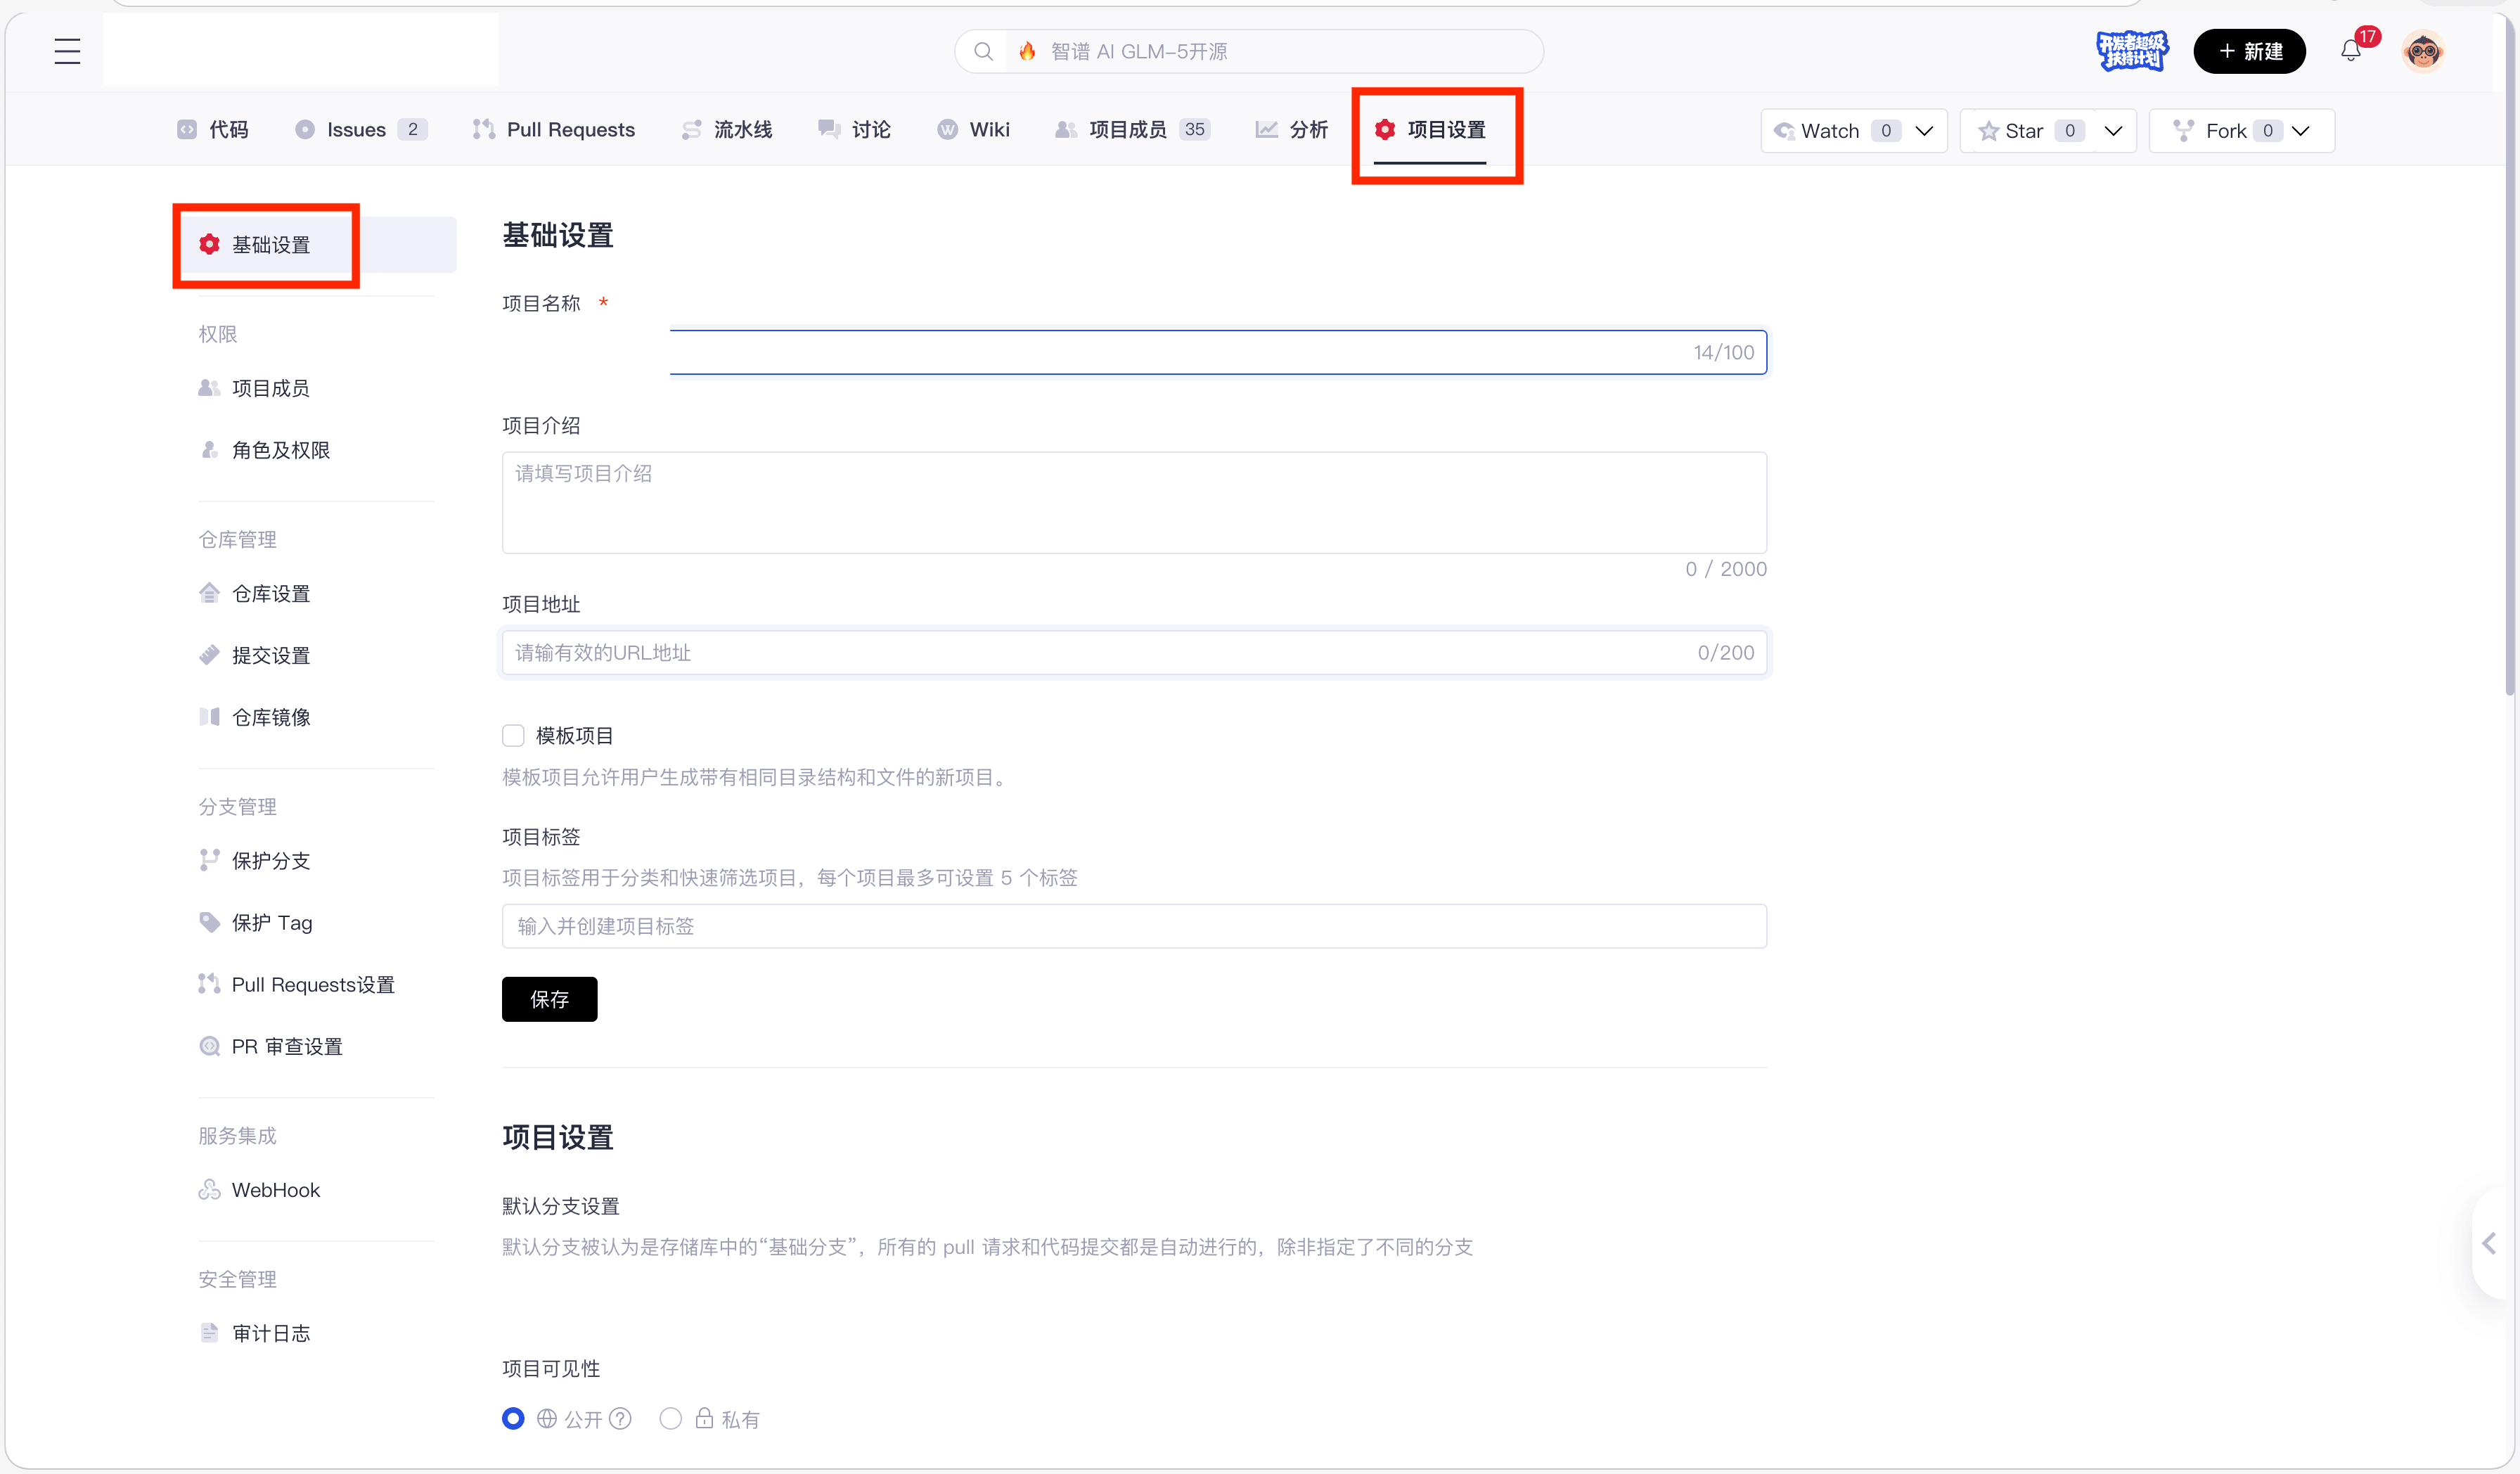Select WebHook under 服务集成
2520x1474 pixels.
(275, 1189)
